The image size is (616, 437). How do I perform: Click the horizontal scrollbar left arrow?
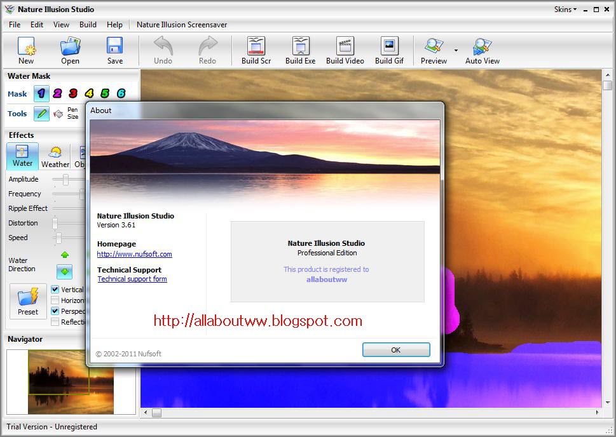pos(146,413)
